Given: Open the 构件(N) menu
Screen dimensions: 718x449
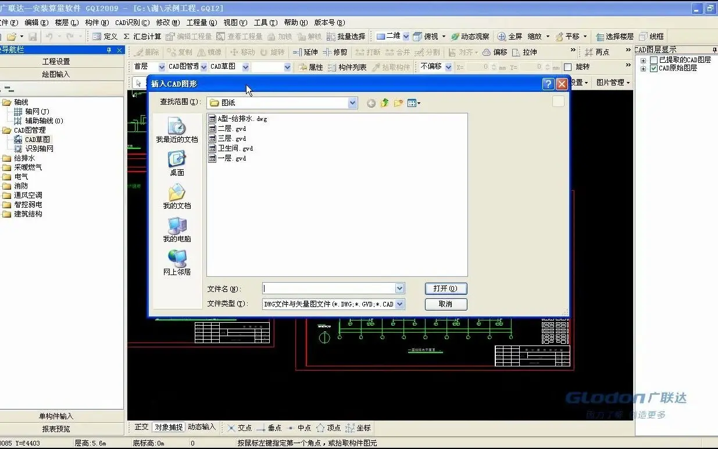Looking at the screenshot, I should point(97,23).
